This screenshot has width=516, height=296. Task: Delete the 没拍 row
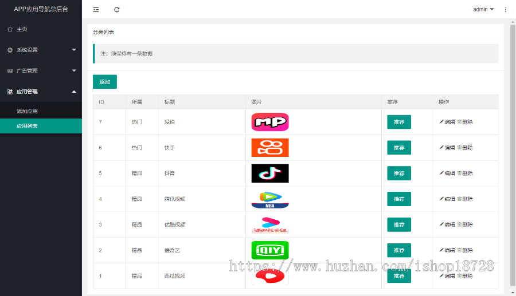point(464,122)
